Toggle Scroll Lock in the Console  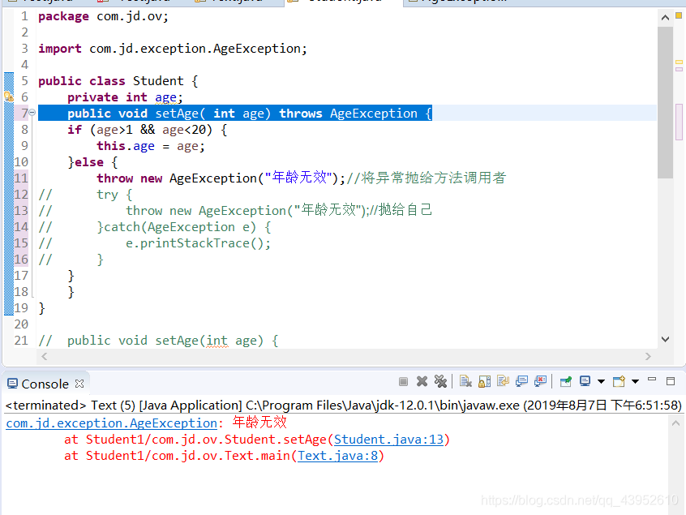(x=484, y=382)
